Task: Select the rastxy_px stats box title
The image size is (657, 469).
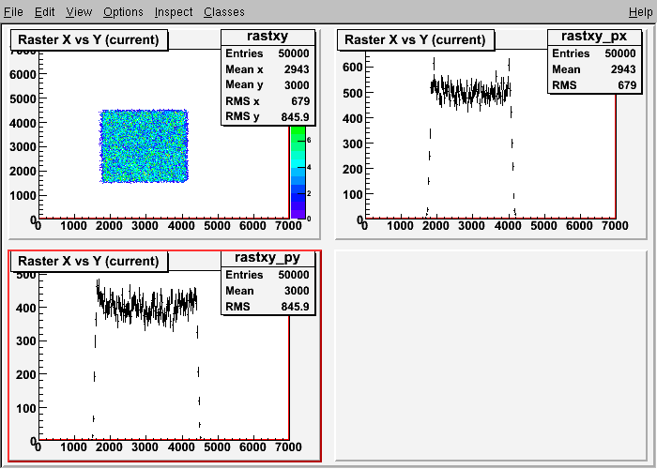Action: (594, 37)
